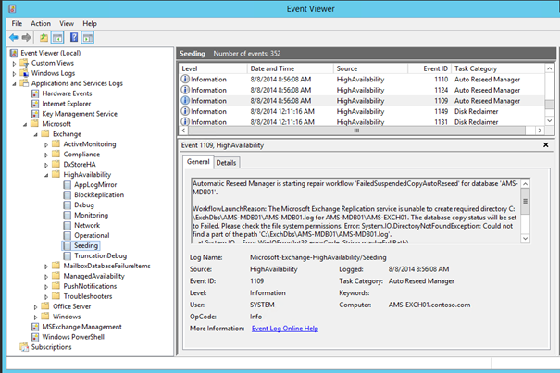
Task: Click the Back arrow toolbar icon
Action: pos(13,37)
